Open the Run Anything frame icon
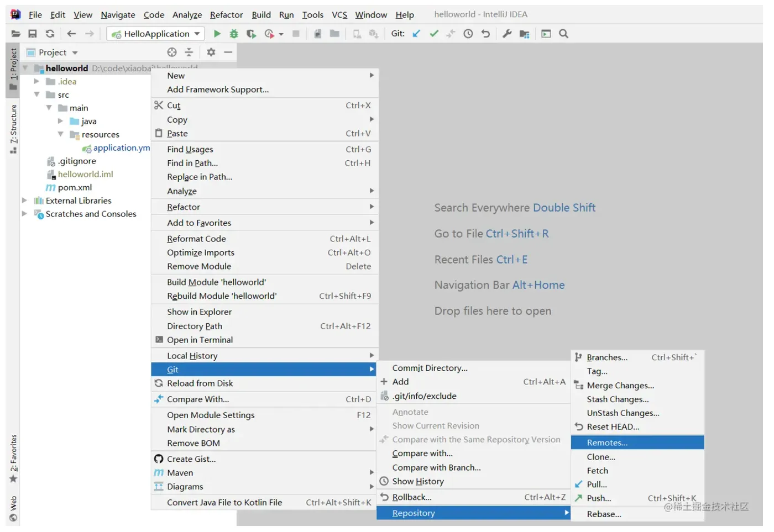 click(x=546, y=34)
